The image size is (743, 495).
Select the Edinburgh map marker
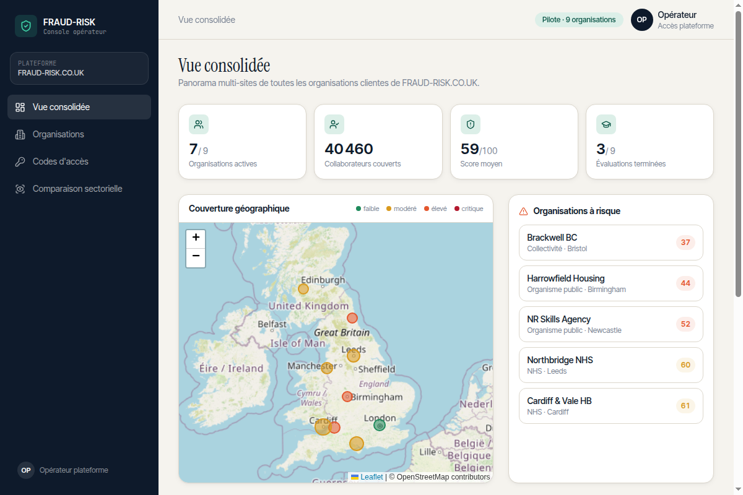point(303,289)
